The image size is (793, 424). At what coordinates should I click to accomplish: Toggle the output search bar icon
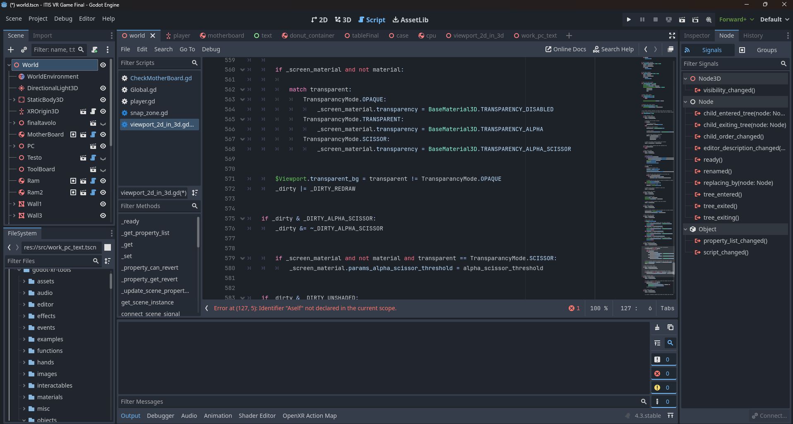670,343
